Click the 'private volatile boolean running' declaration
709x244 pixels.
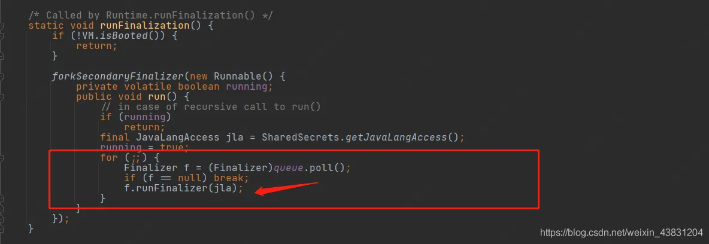click(174, 86)
